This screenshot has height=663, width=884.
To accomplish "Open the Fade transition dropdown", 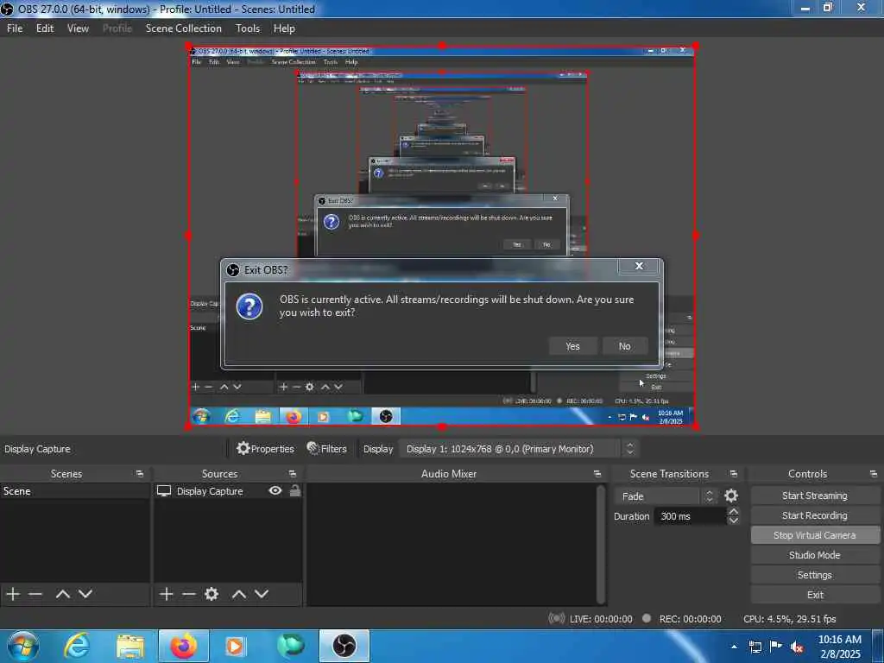I will click(666, 496).
